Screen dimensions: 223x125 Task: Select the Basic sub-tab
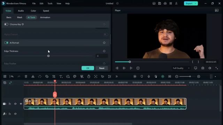click(9, 17)
